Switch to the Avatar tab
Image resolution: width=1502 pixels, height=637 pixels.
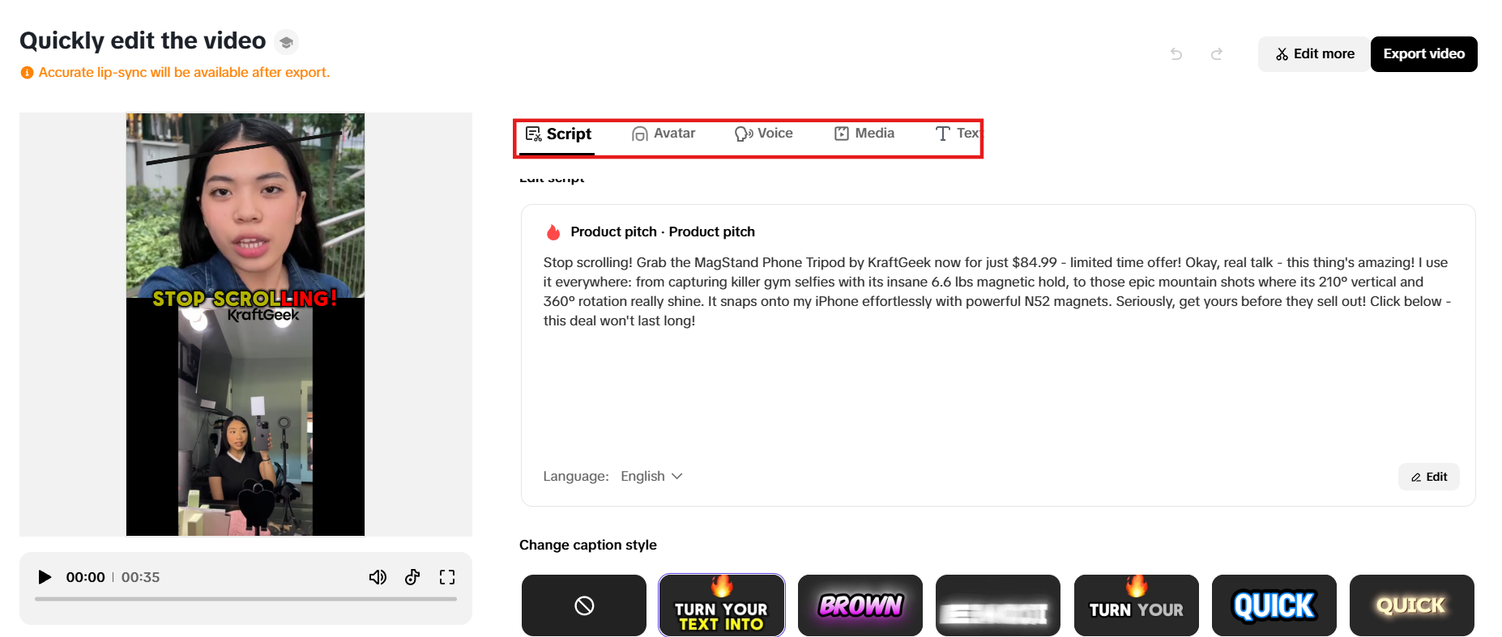(664, 133)
